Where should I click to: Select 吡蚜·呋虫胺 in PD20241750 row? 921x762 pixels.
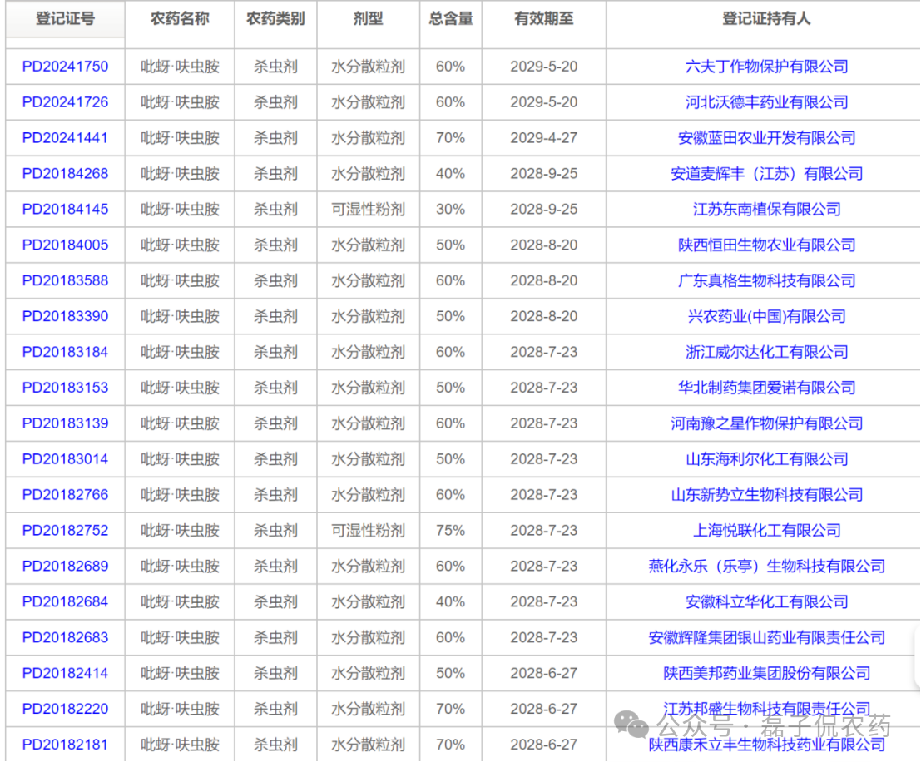(180, 67)
